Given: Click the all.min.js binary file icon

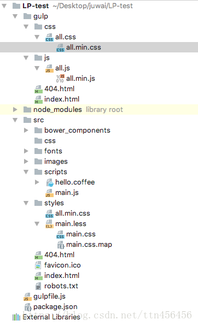Looking at the screenshot, I should 60,79.
